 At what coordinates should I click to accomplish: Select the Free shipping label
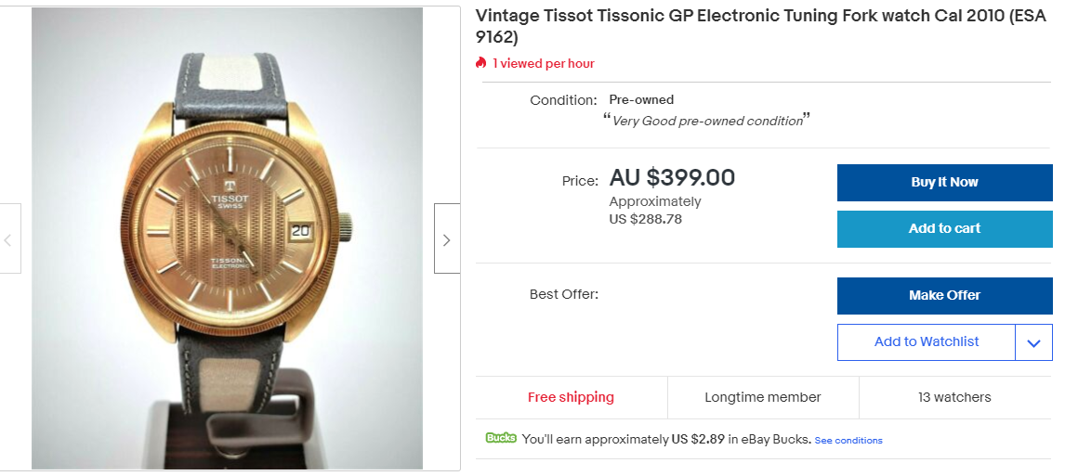(x=571, y=397)
